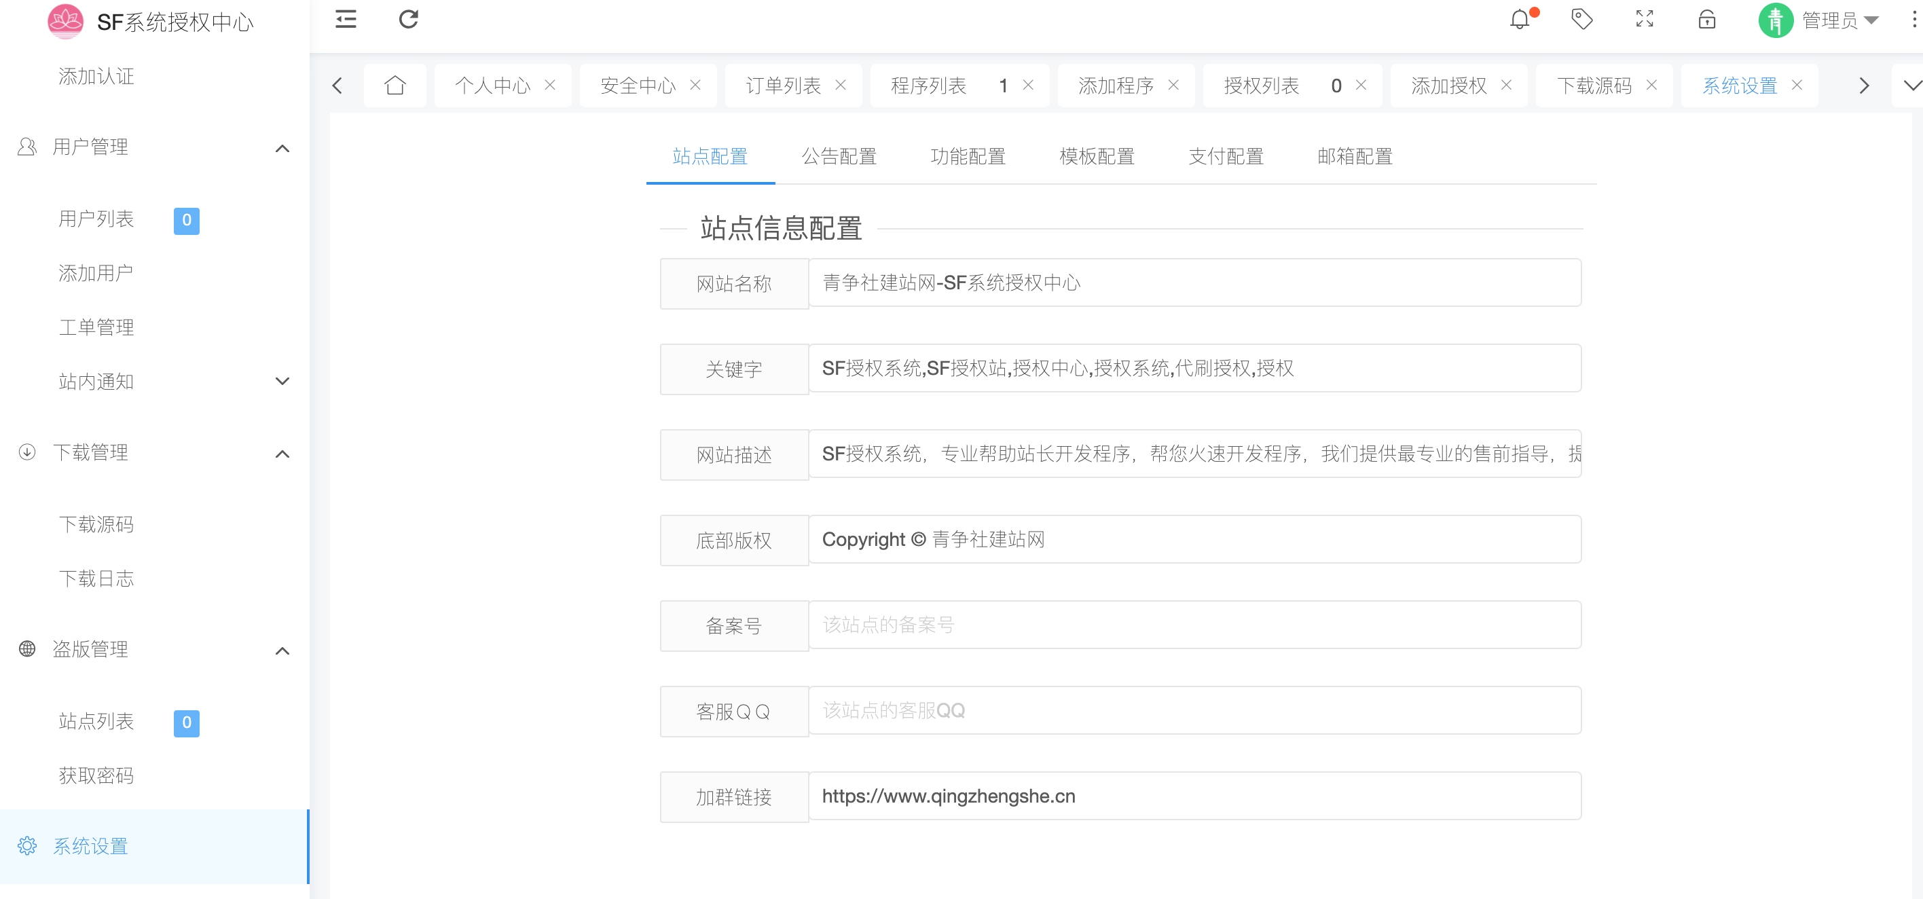Click the 网站名称 input field
Viewport: 1923px width, 899px height.
(x=1194, y=282)
